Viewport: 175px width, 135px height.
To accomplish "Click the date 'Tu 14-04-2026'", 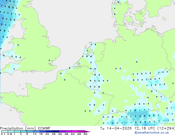I will (116, 128).
